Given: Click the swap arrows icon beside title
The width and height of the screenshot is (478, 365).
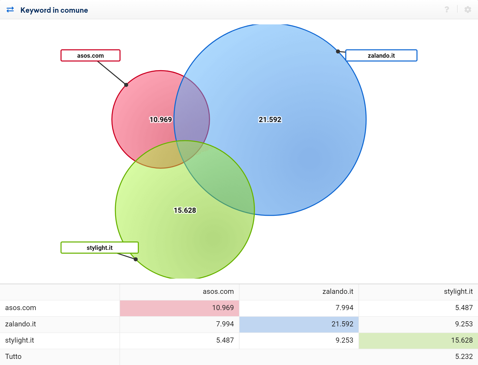Looking at the screenshot, I should (10, 10).
